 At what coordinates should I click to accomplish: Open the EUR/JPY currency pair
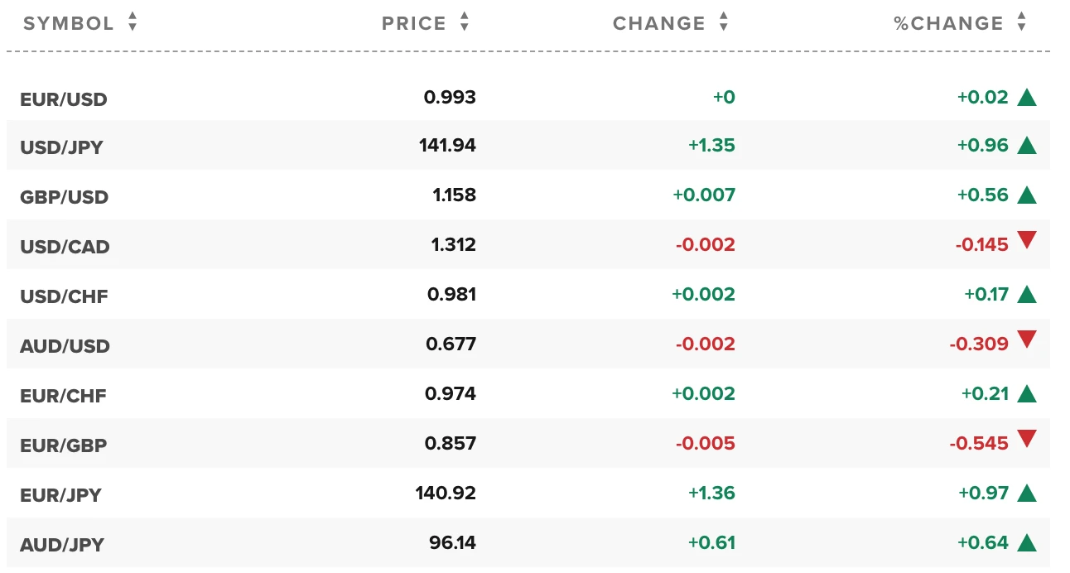[x=60, y=495]
